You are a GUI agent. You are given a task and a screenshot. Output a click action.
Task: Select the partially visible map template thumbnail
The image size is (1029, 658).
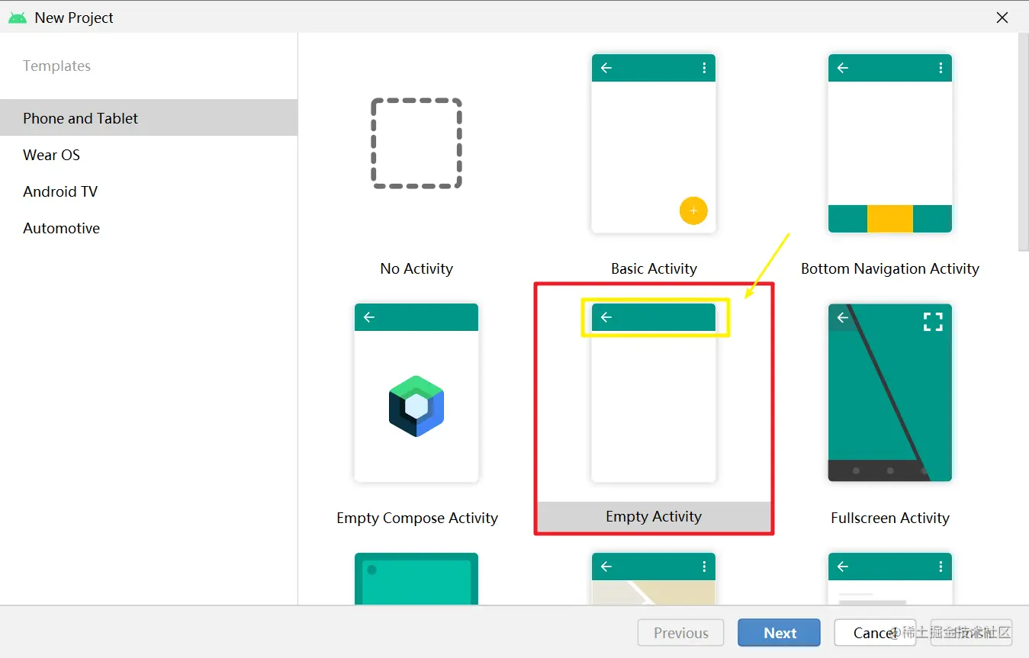coord(654,579)
